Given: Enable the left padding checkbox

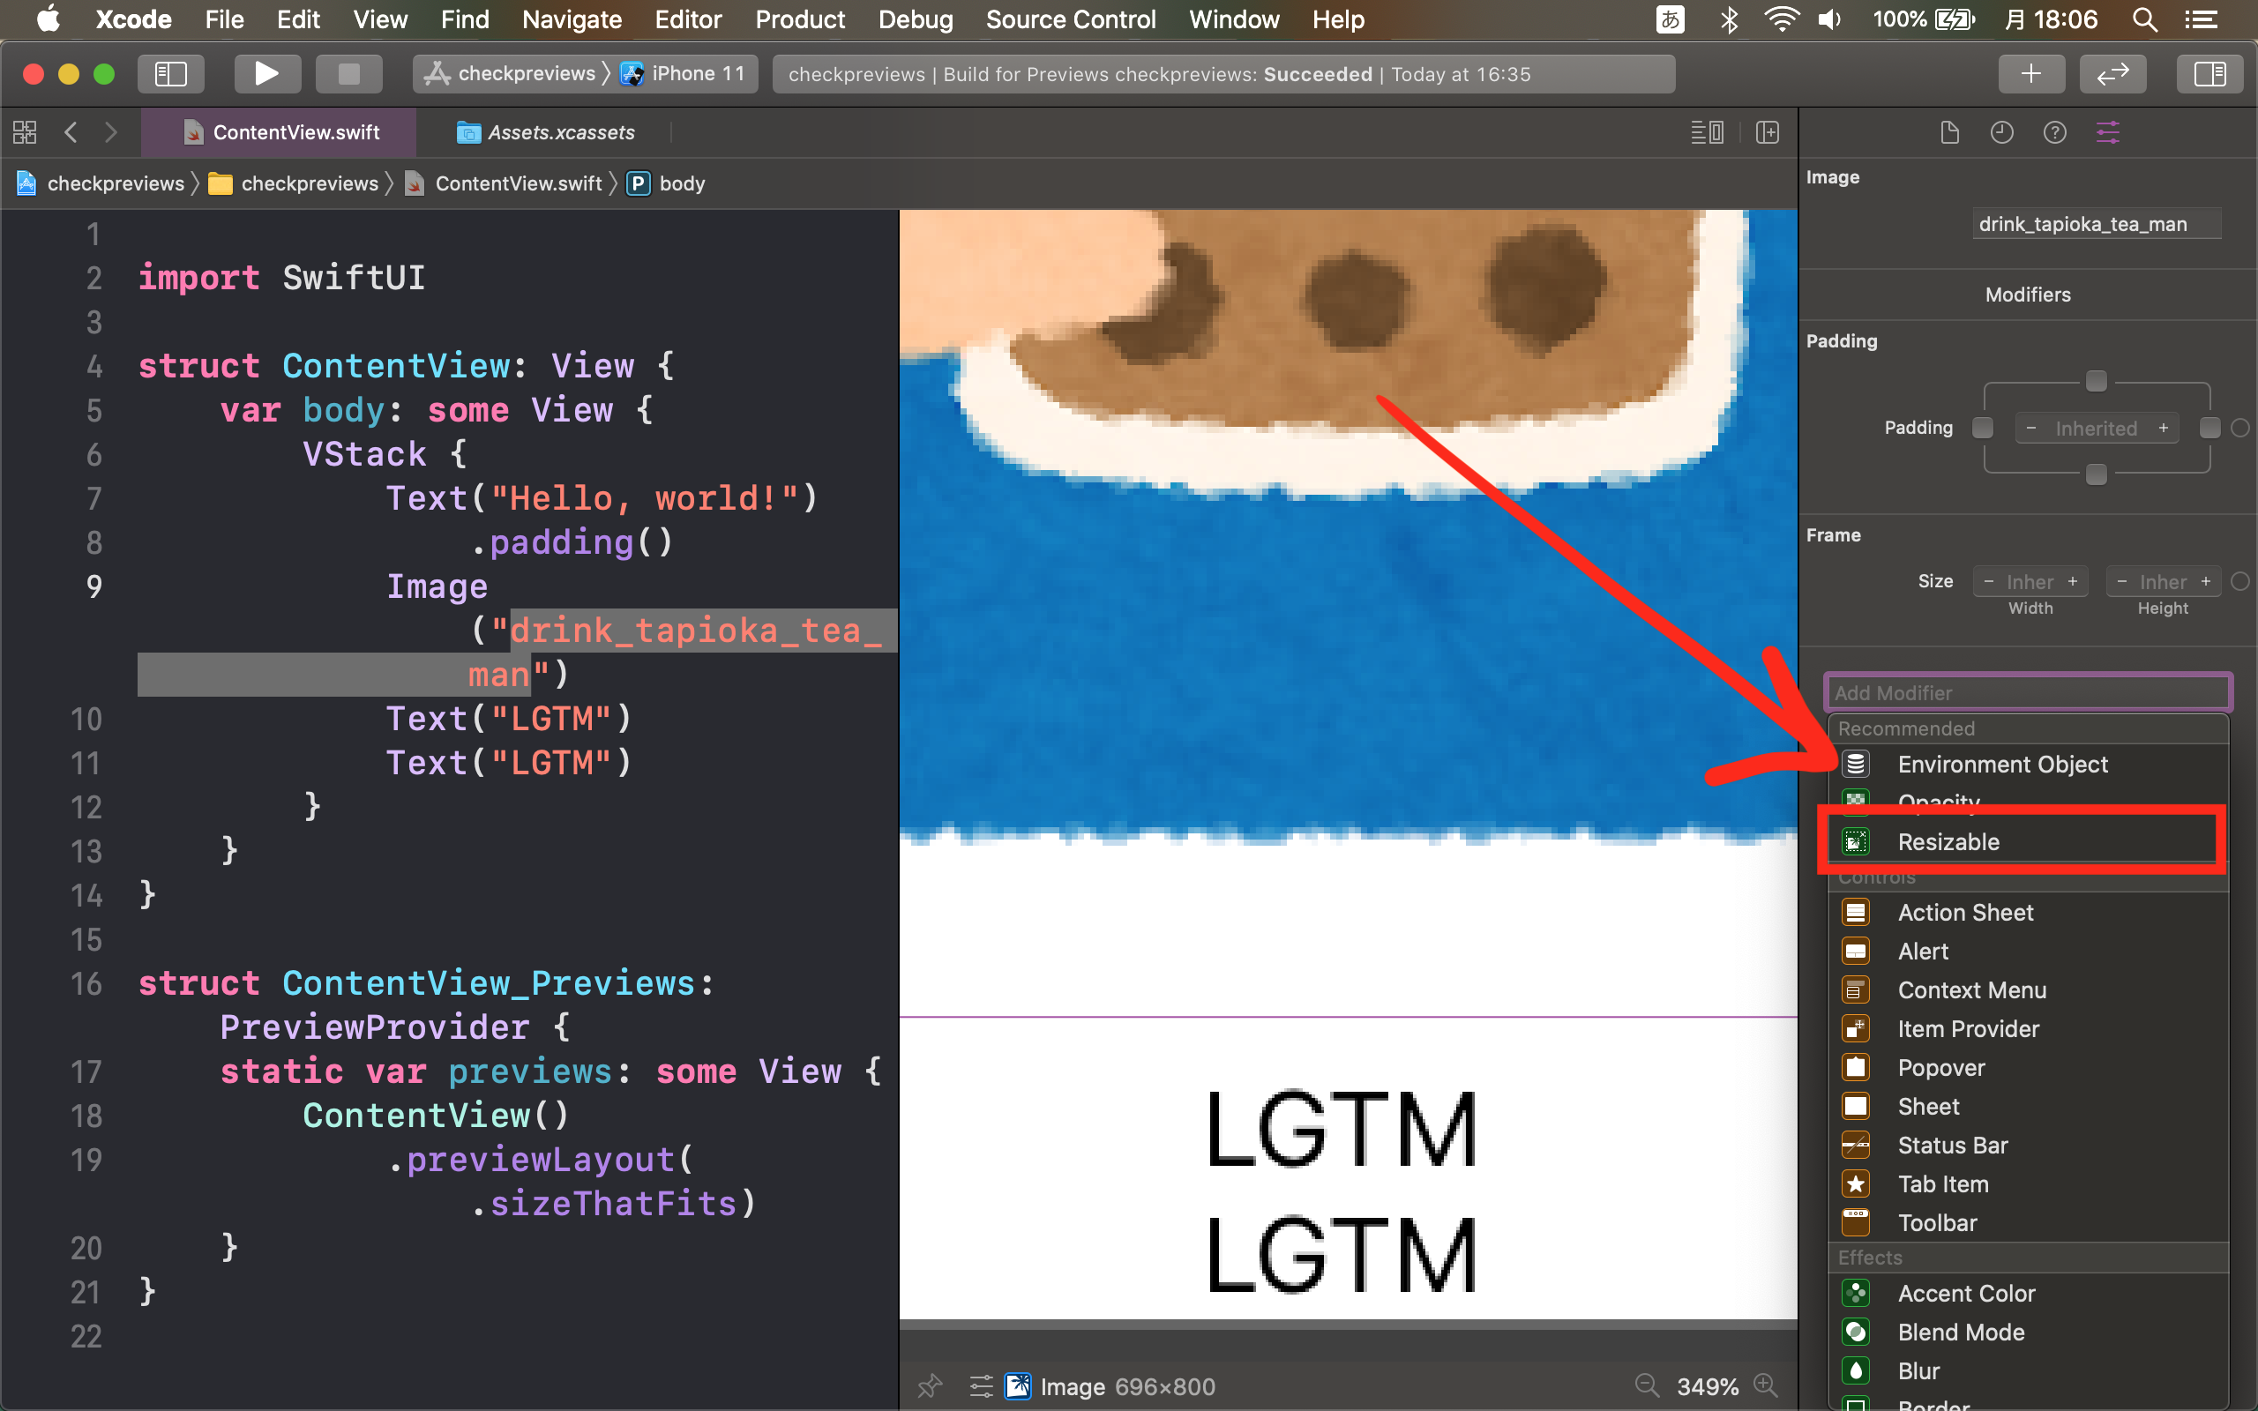Looking at the screenshot, I should tap(1982, 429).
